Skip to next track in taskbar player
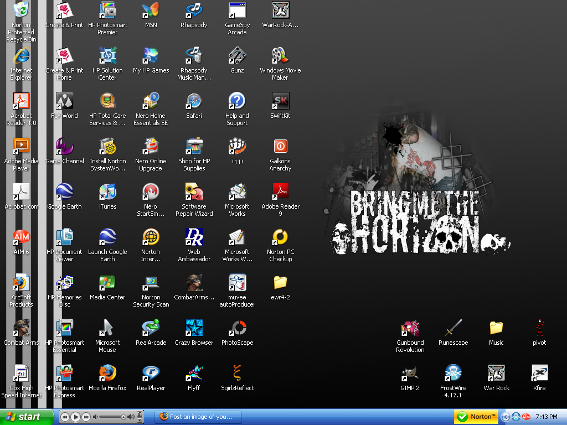 [x=86, y=417]
